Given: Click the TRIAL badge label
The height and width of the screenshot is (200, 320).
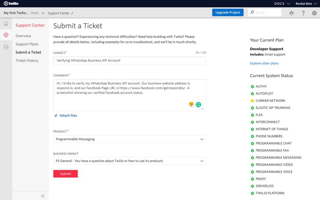Looking at the screenshot, I should click(34, 13).
